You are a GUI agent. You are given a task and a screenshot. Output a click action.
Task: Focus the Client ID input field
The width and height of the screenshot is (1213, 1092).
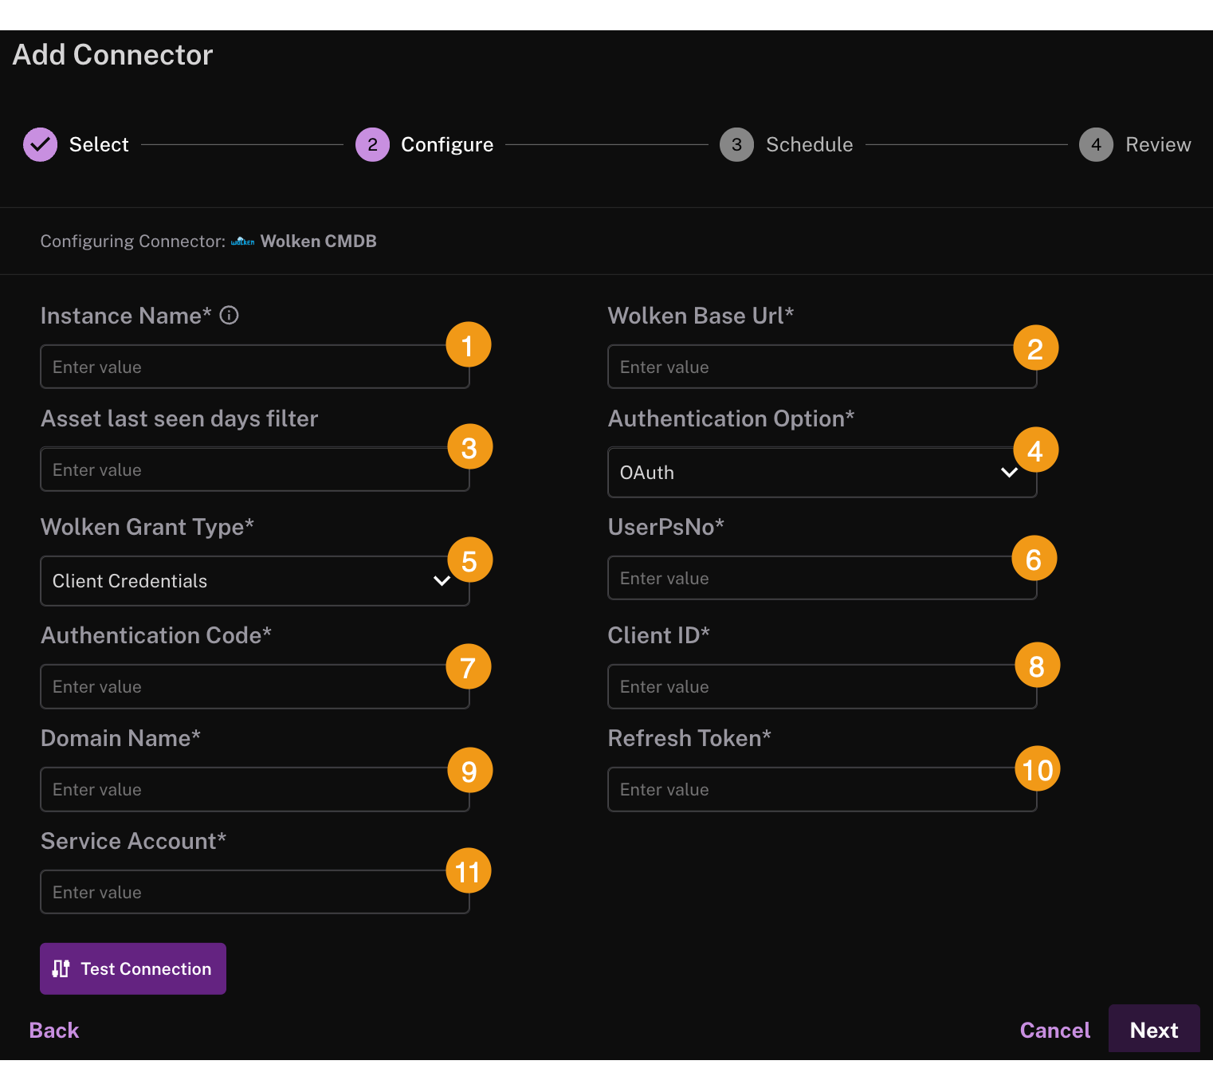[822, 686]
